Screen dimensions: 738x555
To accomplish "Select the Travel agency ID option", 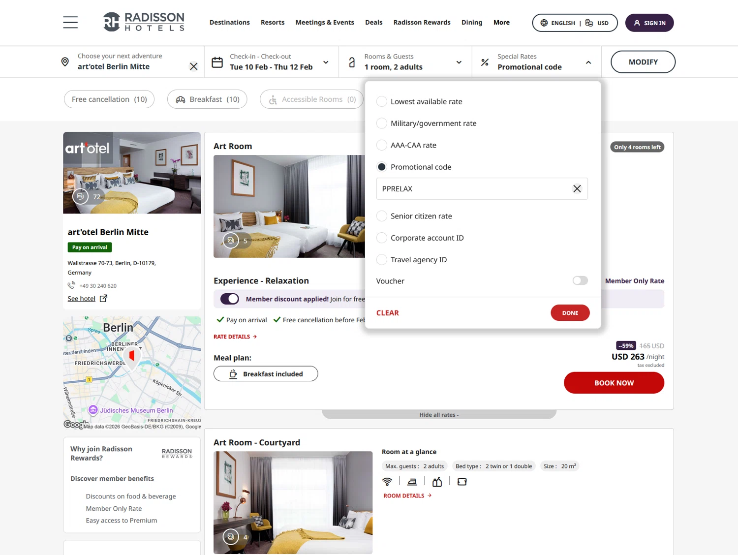I will click(x=382, y=259).
